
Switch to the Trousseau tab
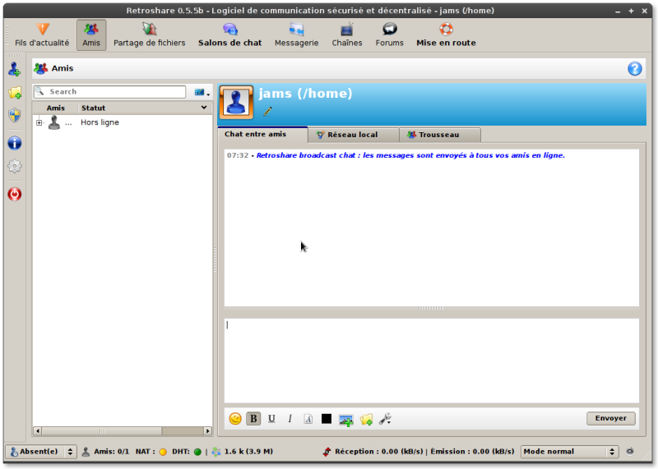pos(440,135)
